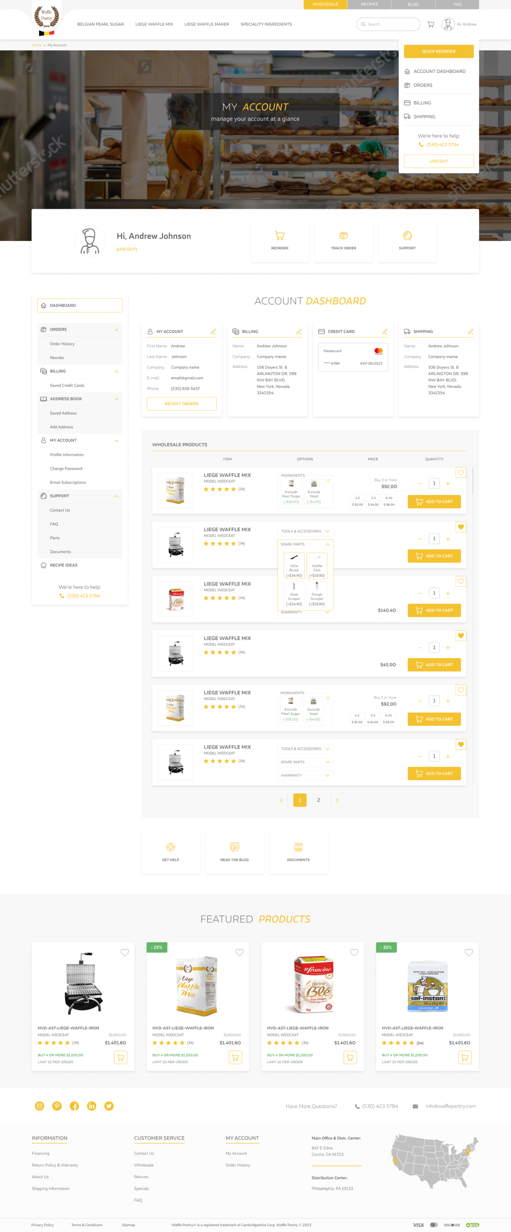Screen dimensions: 511x1232
Task: Toggle wishlist heart on first wholesale product
Action: point(461,472)
